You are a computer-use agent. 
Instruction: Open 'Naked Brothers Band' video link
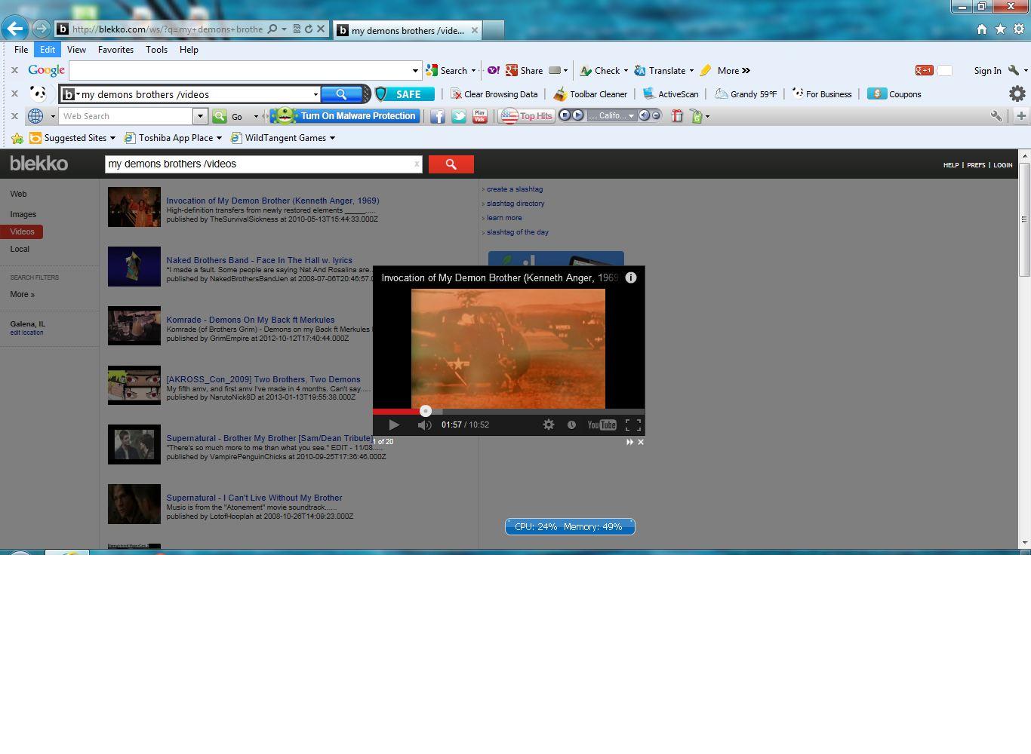[259, 260]
